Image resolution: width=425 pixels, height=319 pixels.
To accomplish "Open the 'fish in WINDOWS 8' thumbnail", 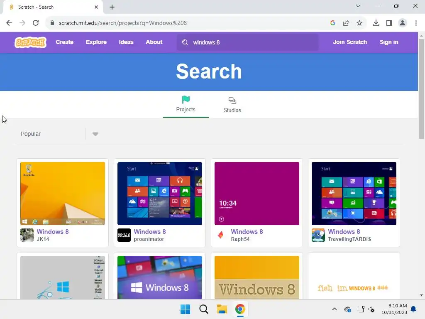I will pos(354,277).
